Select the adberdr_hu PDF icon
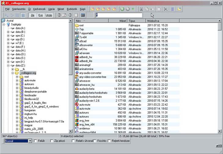 click(x=77, y=57)
